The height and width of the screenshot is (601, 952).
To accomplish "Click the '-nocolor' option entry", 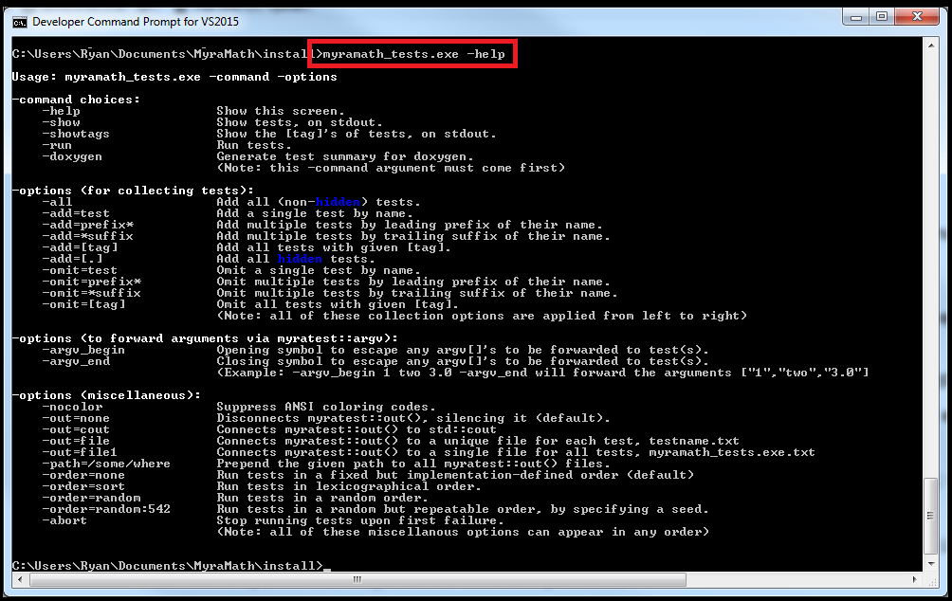I will coord(72,407).
